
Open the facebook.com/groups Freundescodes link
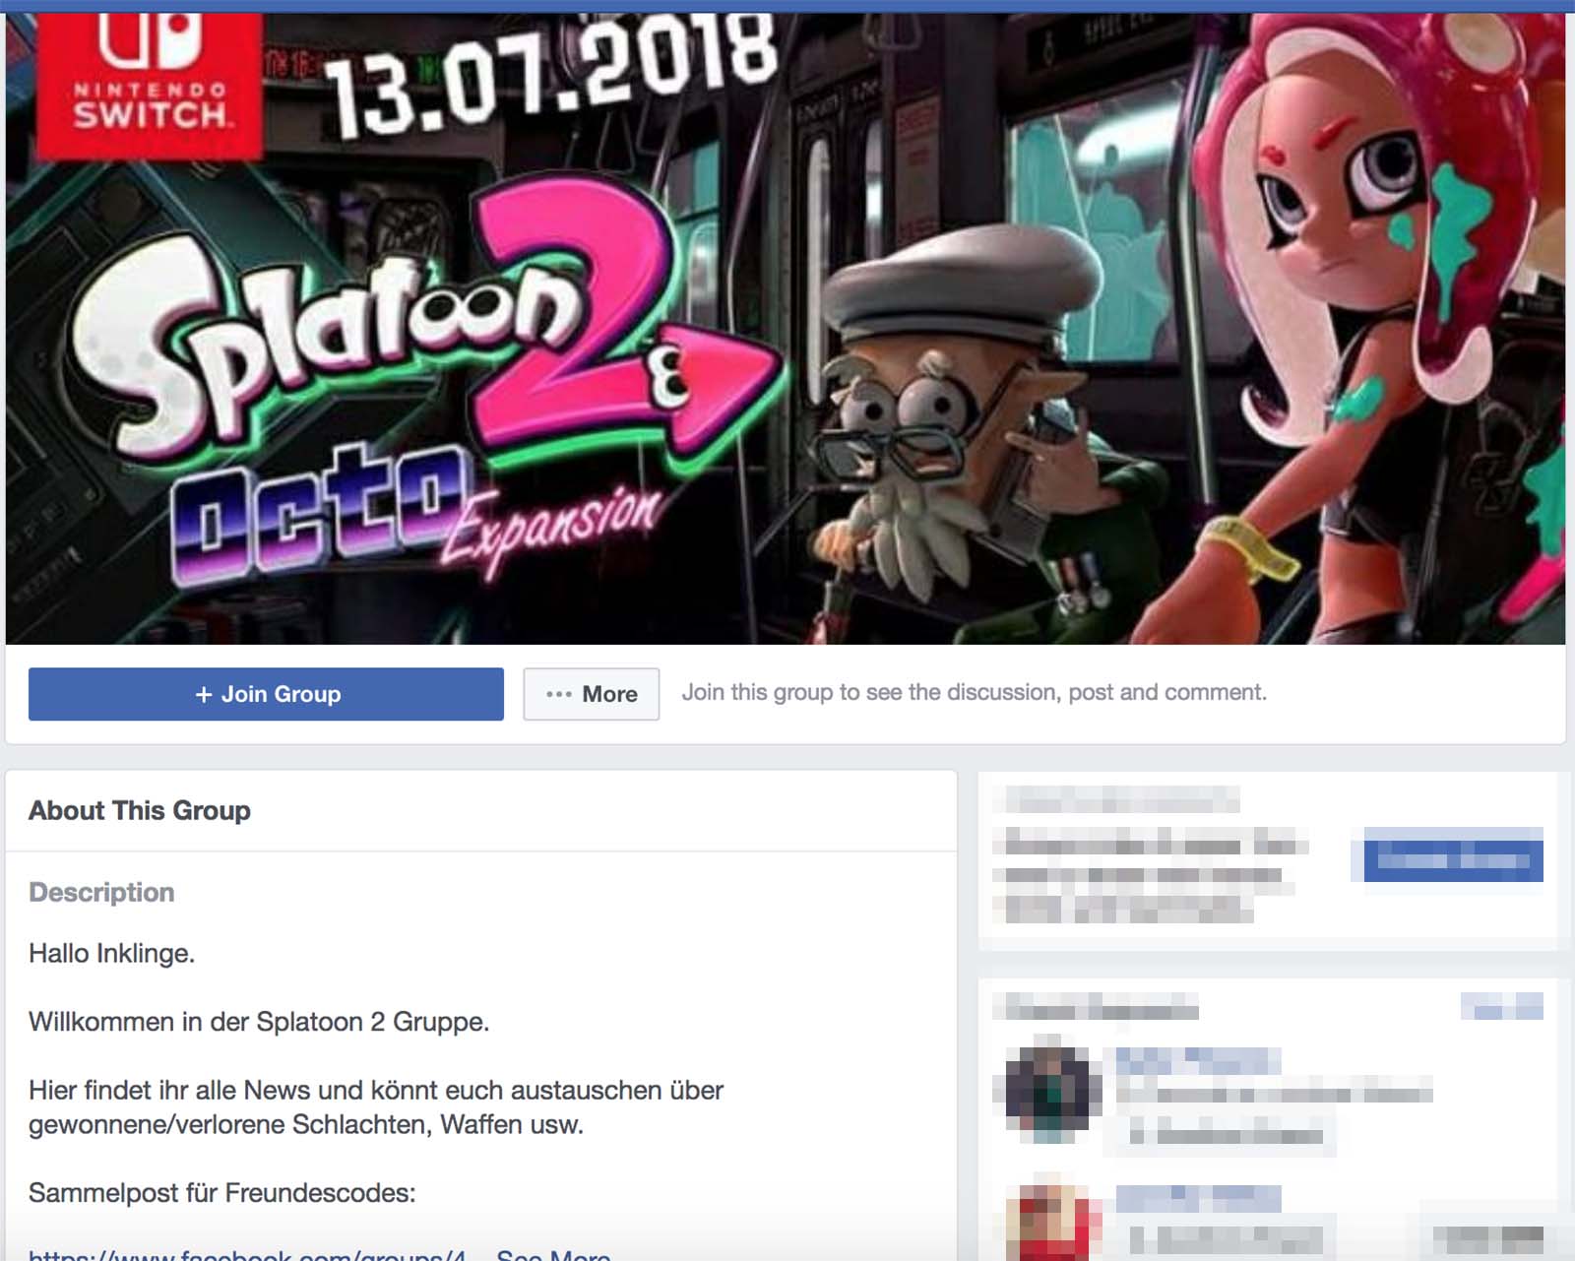click(x=247, y=1254)
